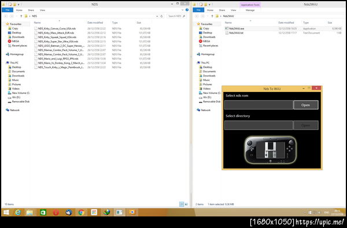Screen dimensions: 347x228
Task: Open colorful grid app on taskbar
Action: coord(94,212)
